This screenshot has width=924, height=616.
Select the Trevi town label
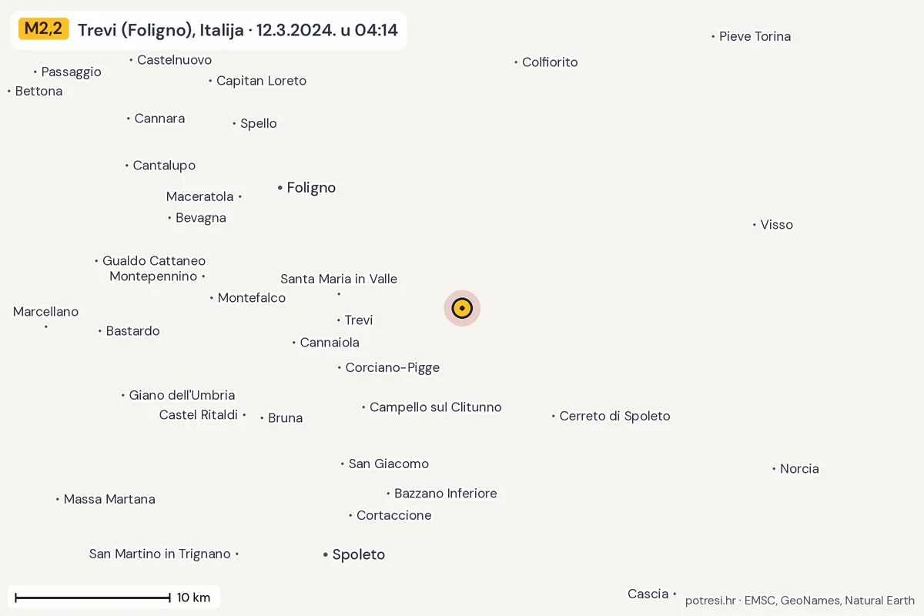tap(359, 320)
